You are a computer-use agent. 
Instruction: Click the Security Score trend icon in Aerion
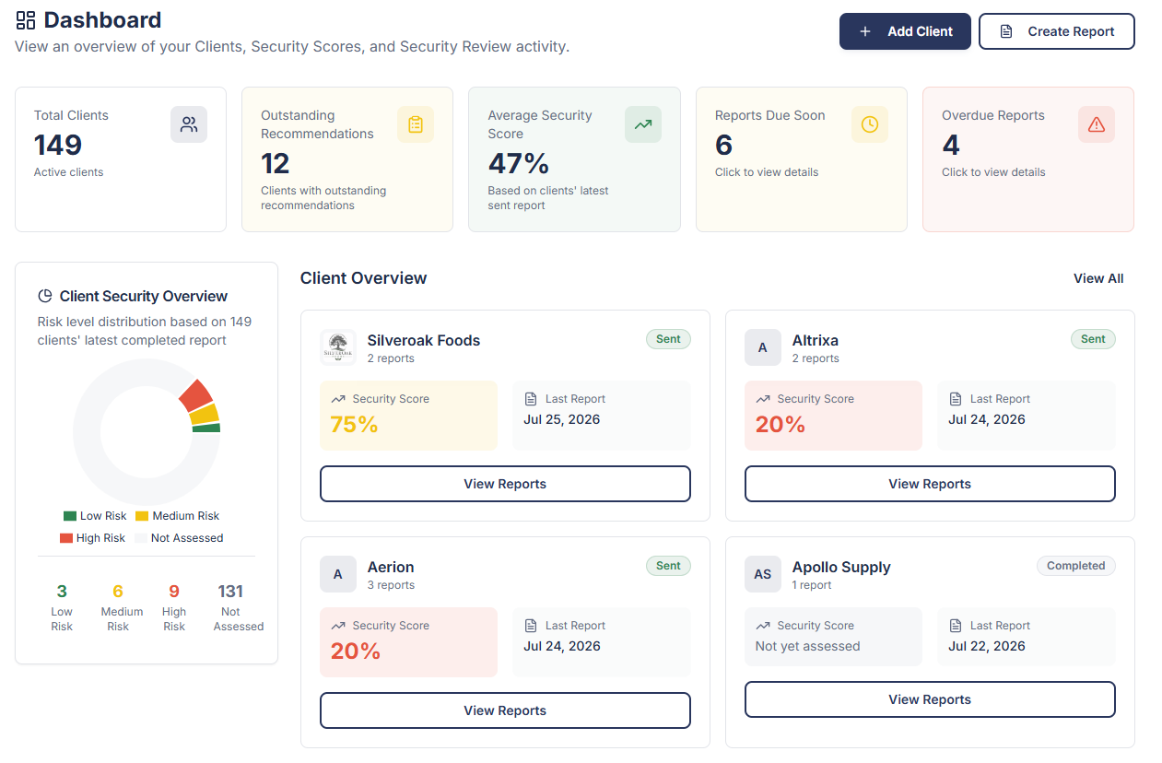(x=338, y=626)
